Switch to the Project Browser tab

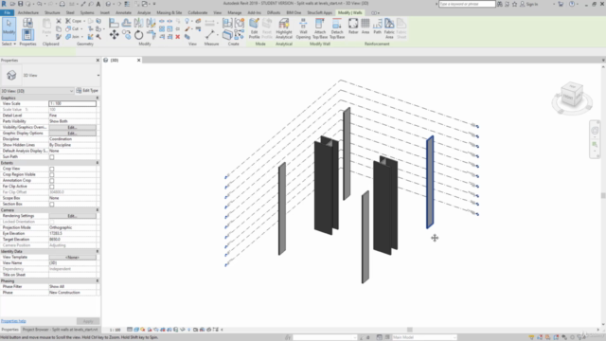pos(60,330)
